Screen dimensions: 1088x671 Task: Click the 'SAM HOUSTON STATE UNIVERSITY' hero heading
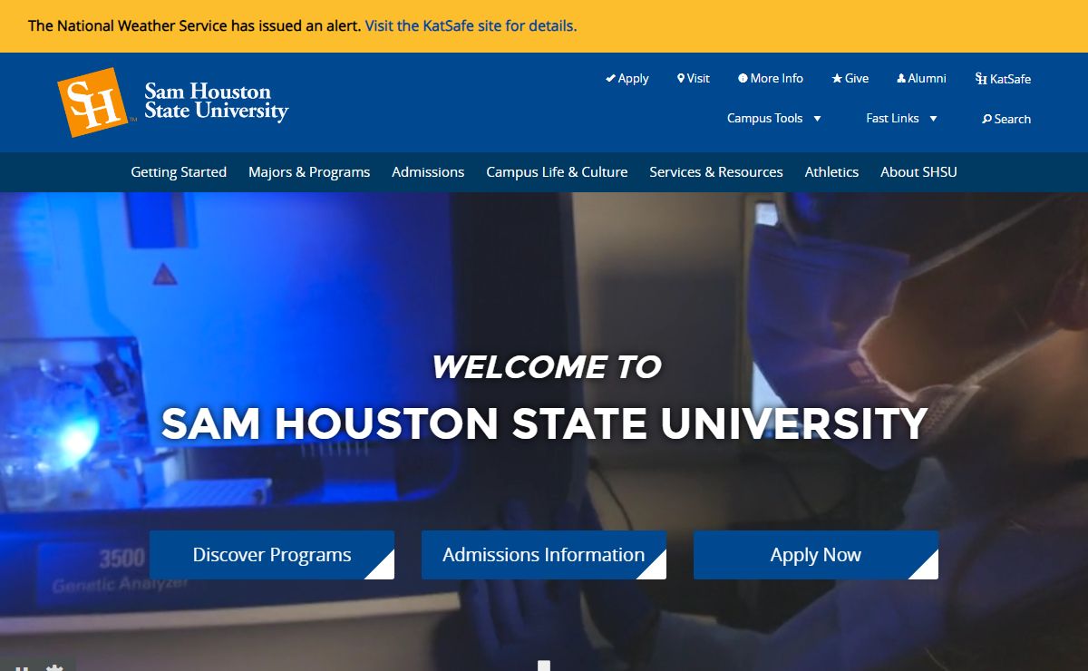coord(544,423)
